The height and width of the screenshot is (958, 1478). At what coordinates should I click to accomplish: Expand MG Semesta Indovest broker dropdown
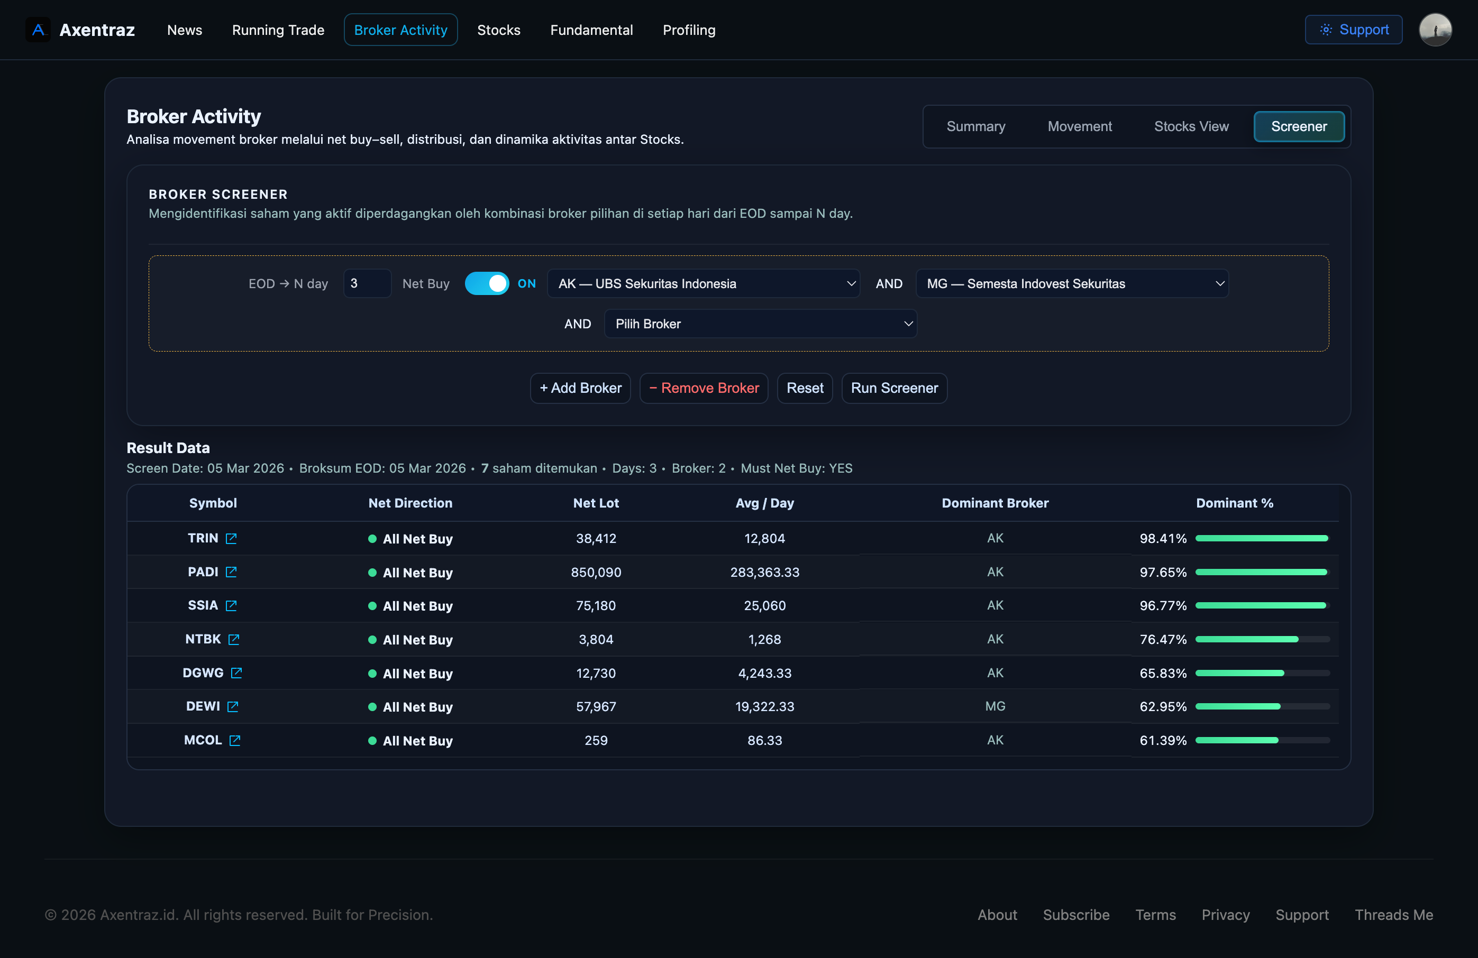1072,283
